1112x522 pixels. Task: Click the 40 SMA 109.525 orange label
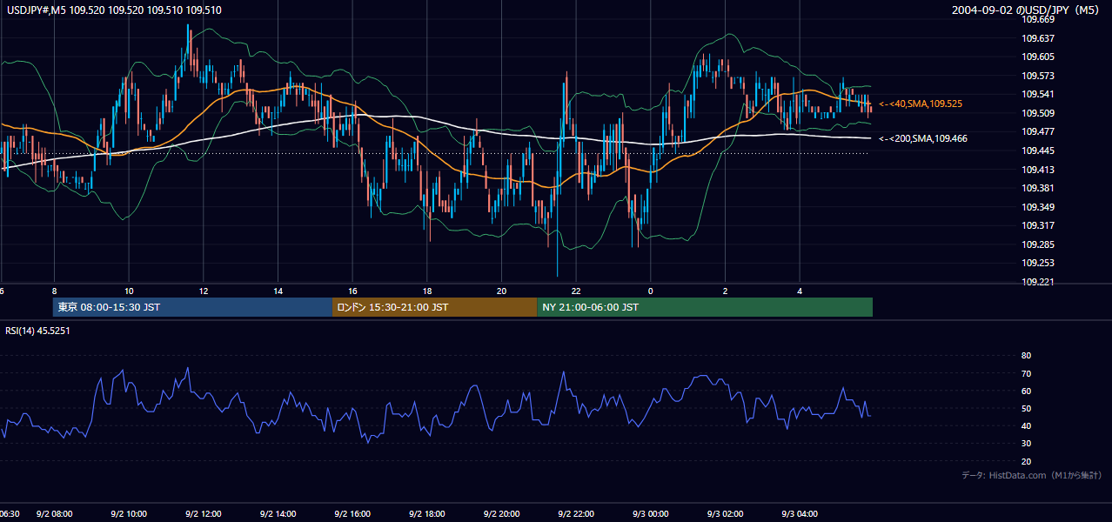click(920, 104)
